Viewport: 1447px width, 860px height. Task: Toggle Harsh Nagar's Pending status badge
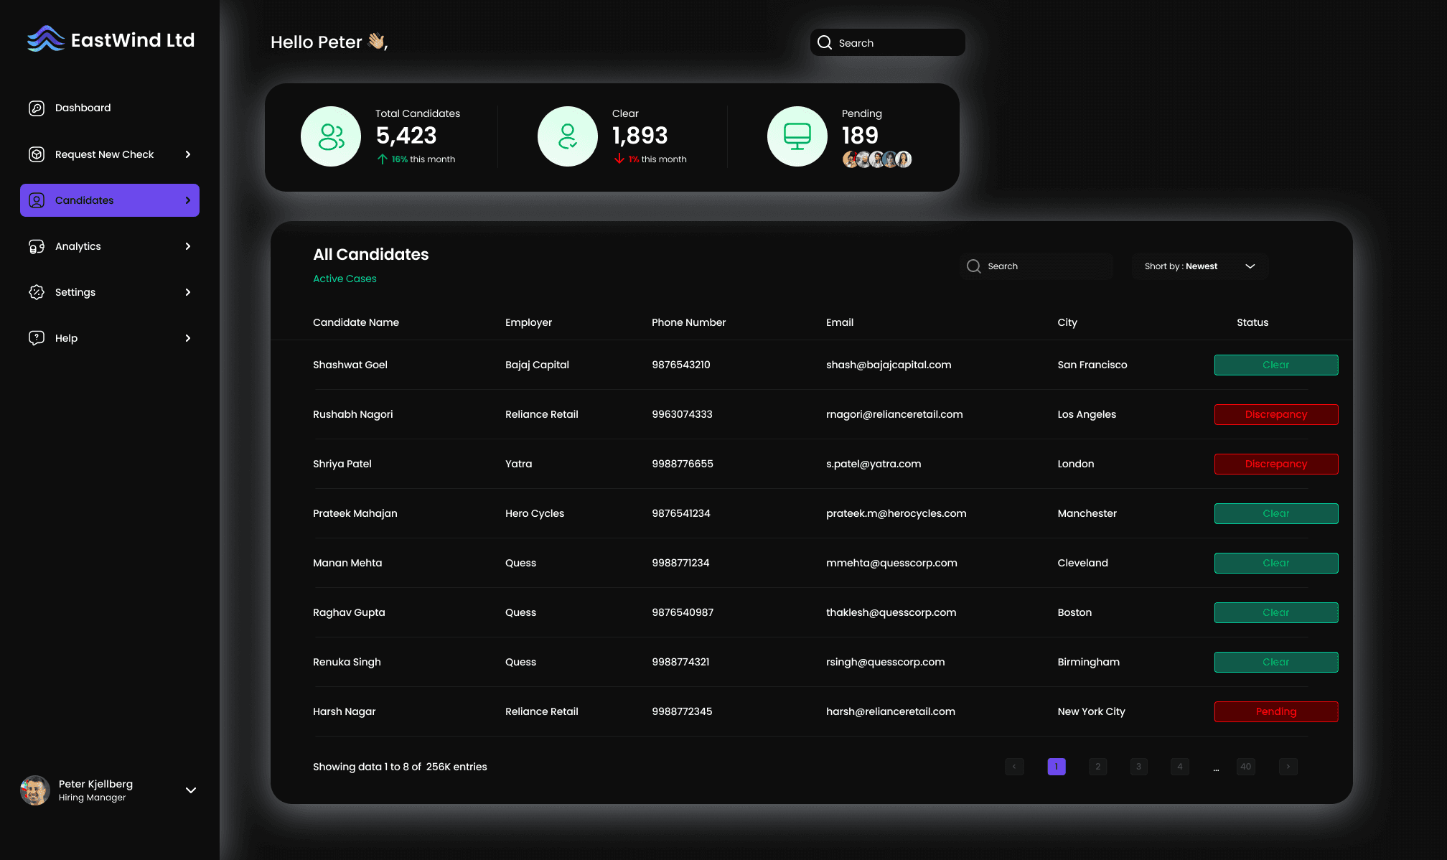tap(1276, 711)
